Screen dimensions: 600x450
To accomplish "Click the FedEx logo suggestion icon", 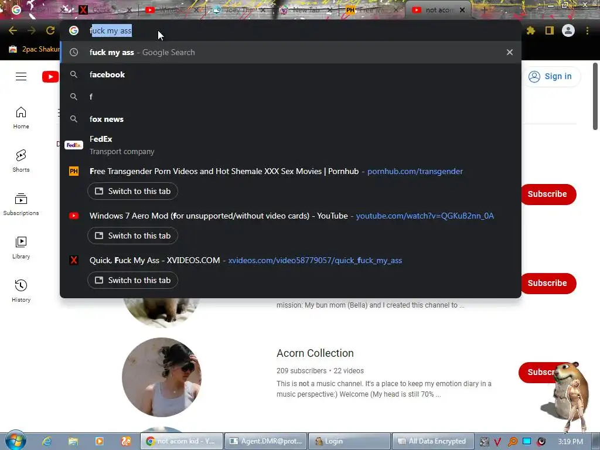I will (74, 145).
